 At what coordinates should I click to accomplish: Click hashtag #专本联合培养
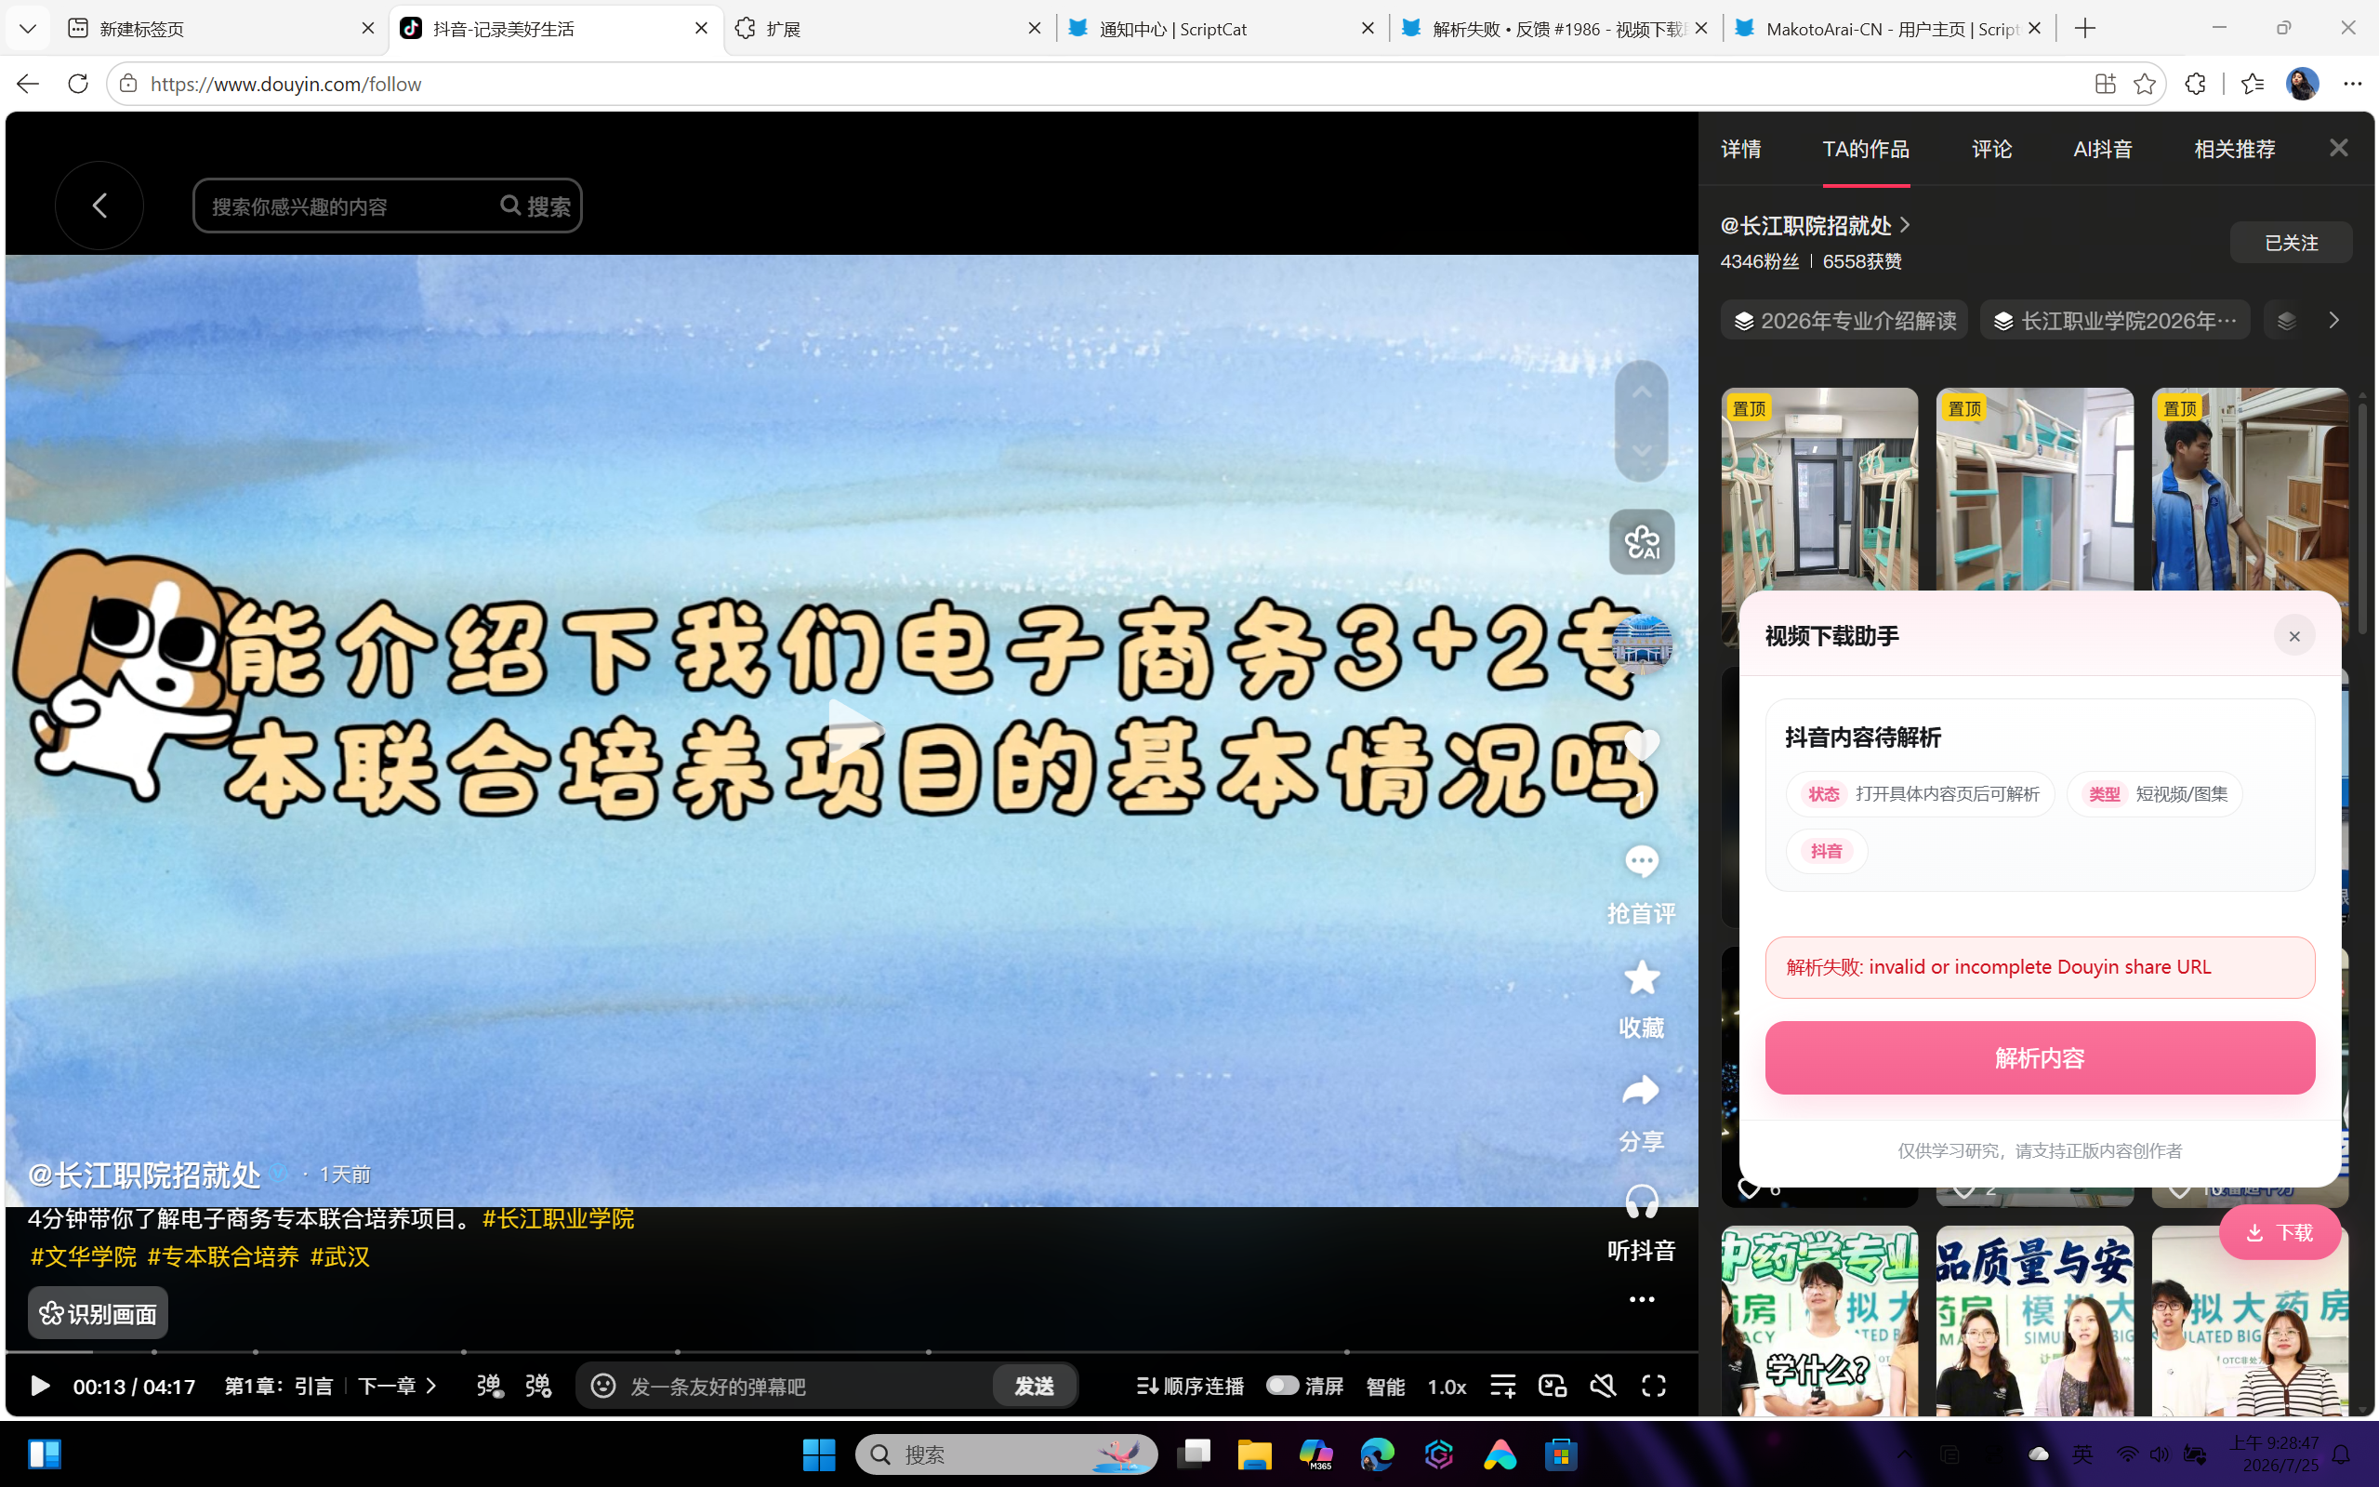(223, 1257)
